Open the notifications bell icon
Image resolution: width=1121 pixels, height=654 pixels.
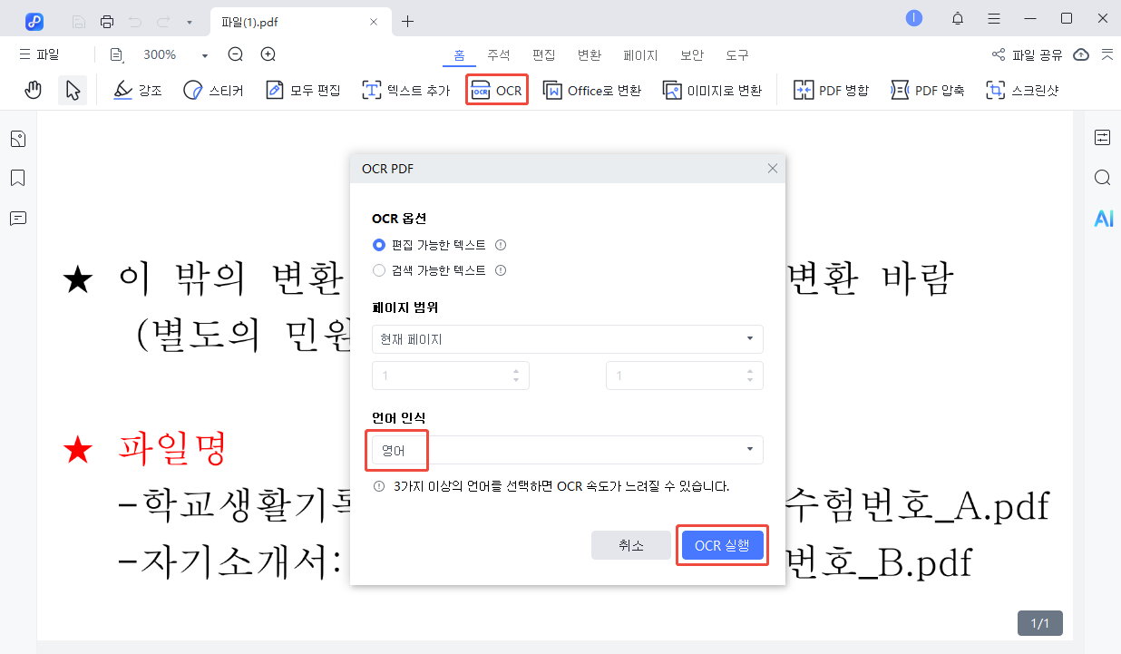tap(958, 18)
